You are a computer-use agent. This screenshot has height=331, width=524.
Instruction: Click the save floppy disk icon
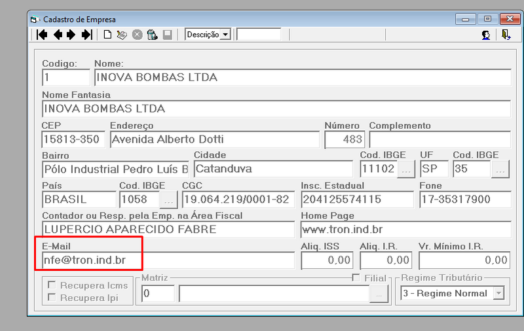tap(168, 35)
